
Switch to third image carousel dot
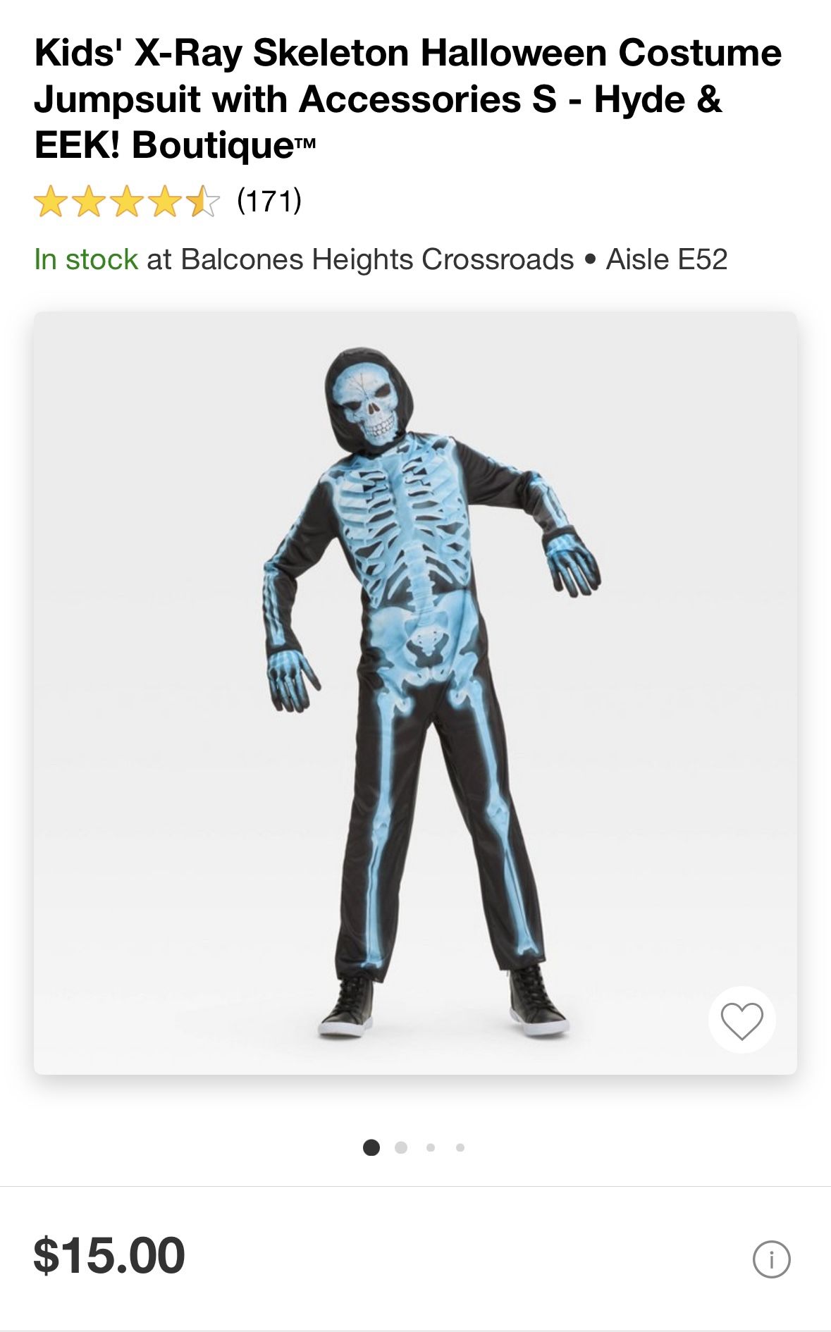click(x=431, y=1147)
